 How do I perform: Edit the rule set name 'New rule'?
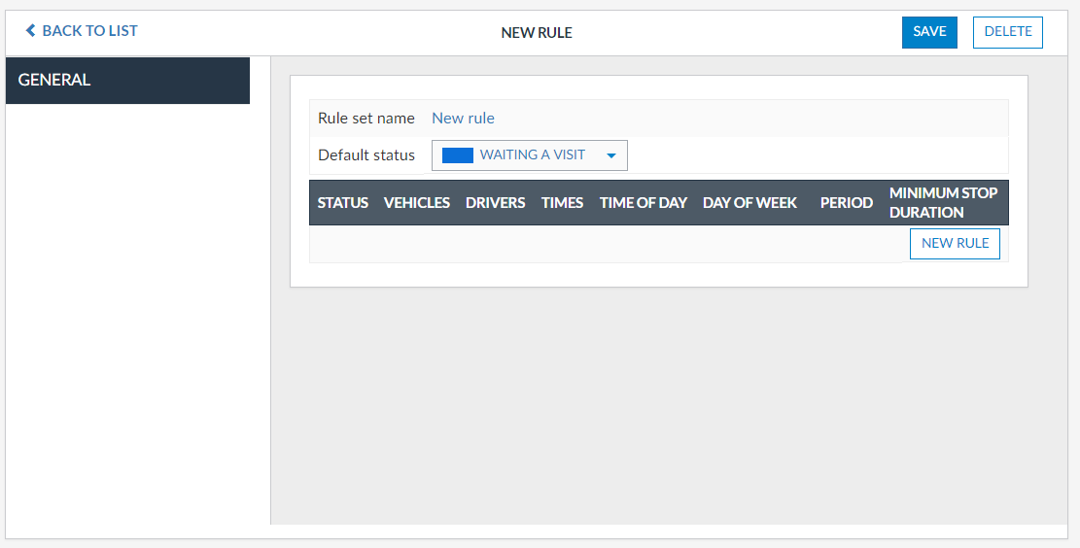click(463, 118)
